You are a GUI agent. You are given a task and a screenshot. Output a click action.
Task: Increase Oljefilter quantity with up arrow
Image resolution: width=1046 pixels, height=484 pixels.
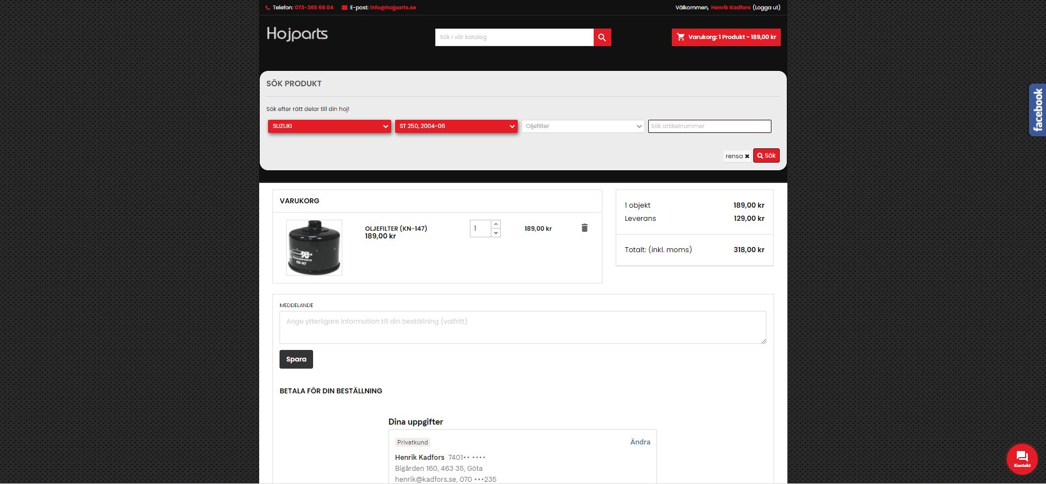pos(496,224)
